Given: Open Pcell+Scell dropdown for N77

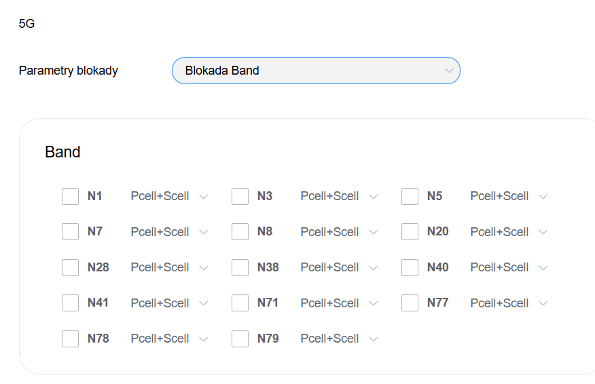Looking at the screenshot, I should pyautogui.click(x=509, y=303).
